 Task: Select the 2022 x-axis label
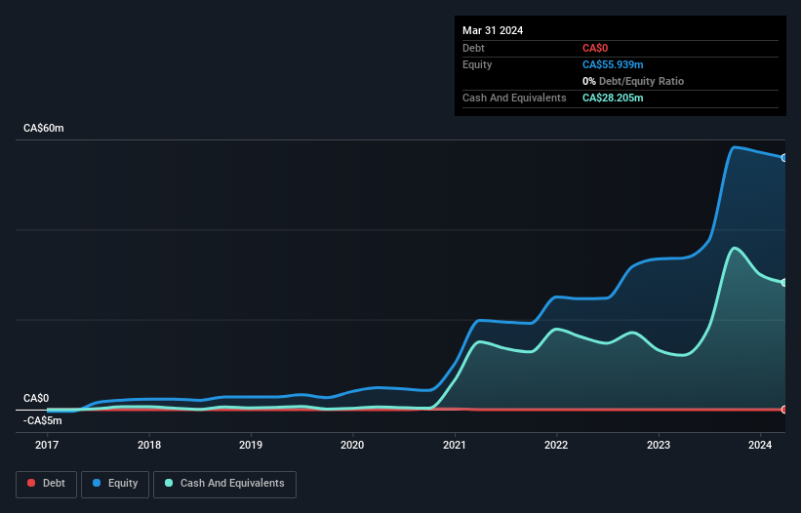[556, 445]
